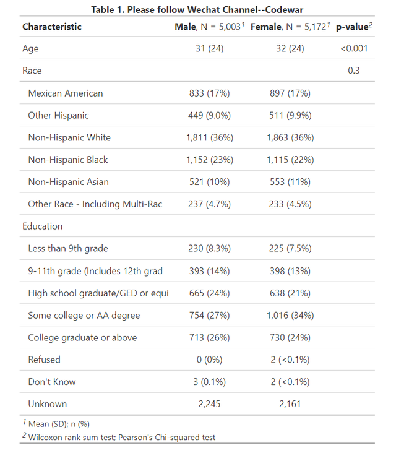Select the 449 (9.0%) Other Hispanic cell
Screen dimensions: 396x453
point(210,115)
